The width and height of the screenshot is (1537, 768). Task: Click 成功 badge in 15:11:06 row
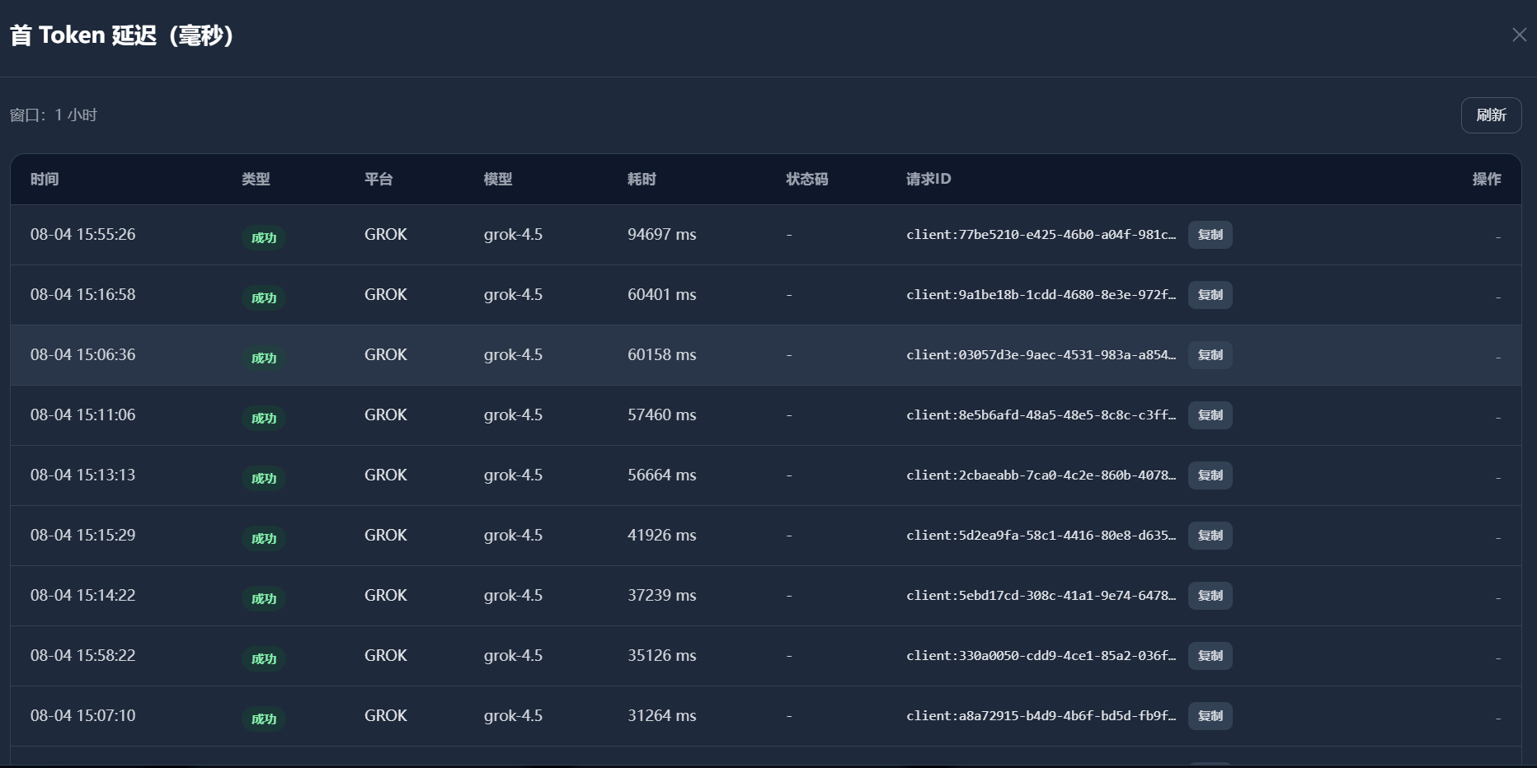[264, 419]
